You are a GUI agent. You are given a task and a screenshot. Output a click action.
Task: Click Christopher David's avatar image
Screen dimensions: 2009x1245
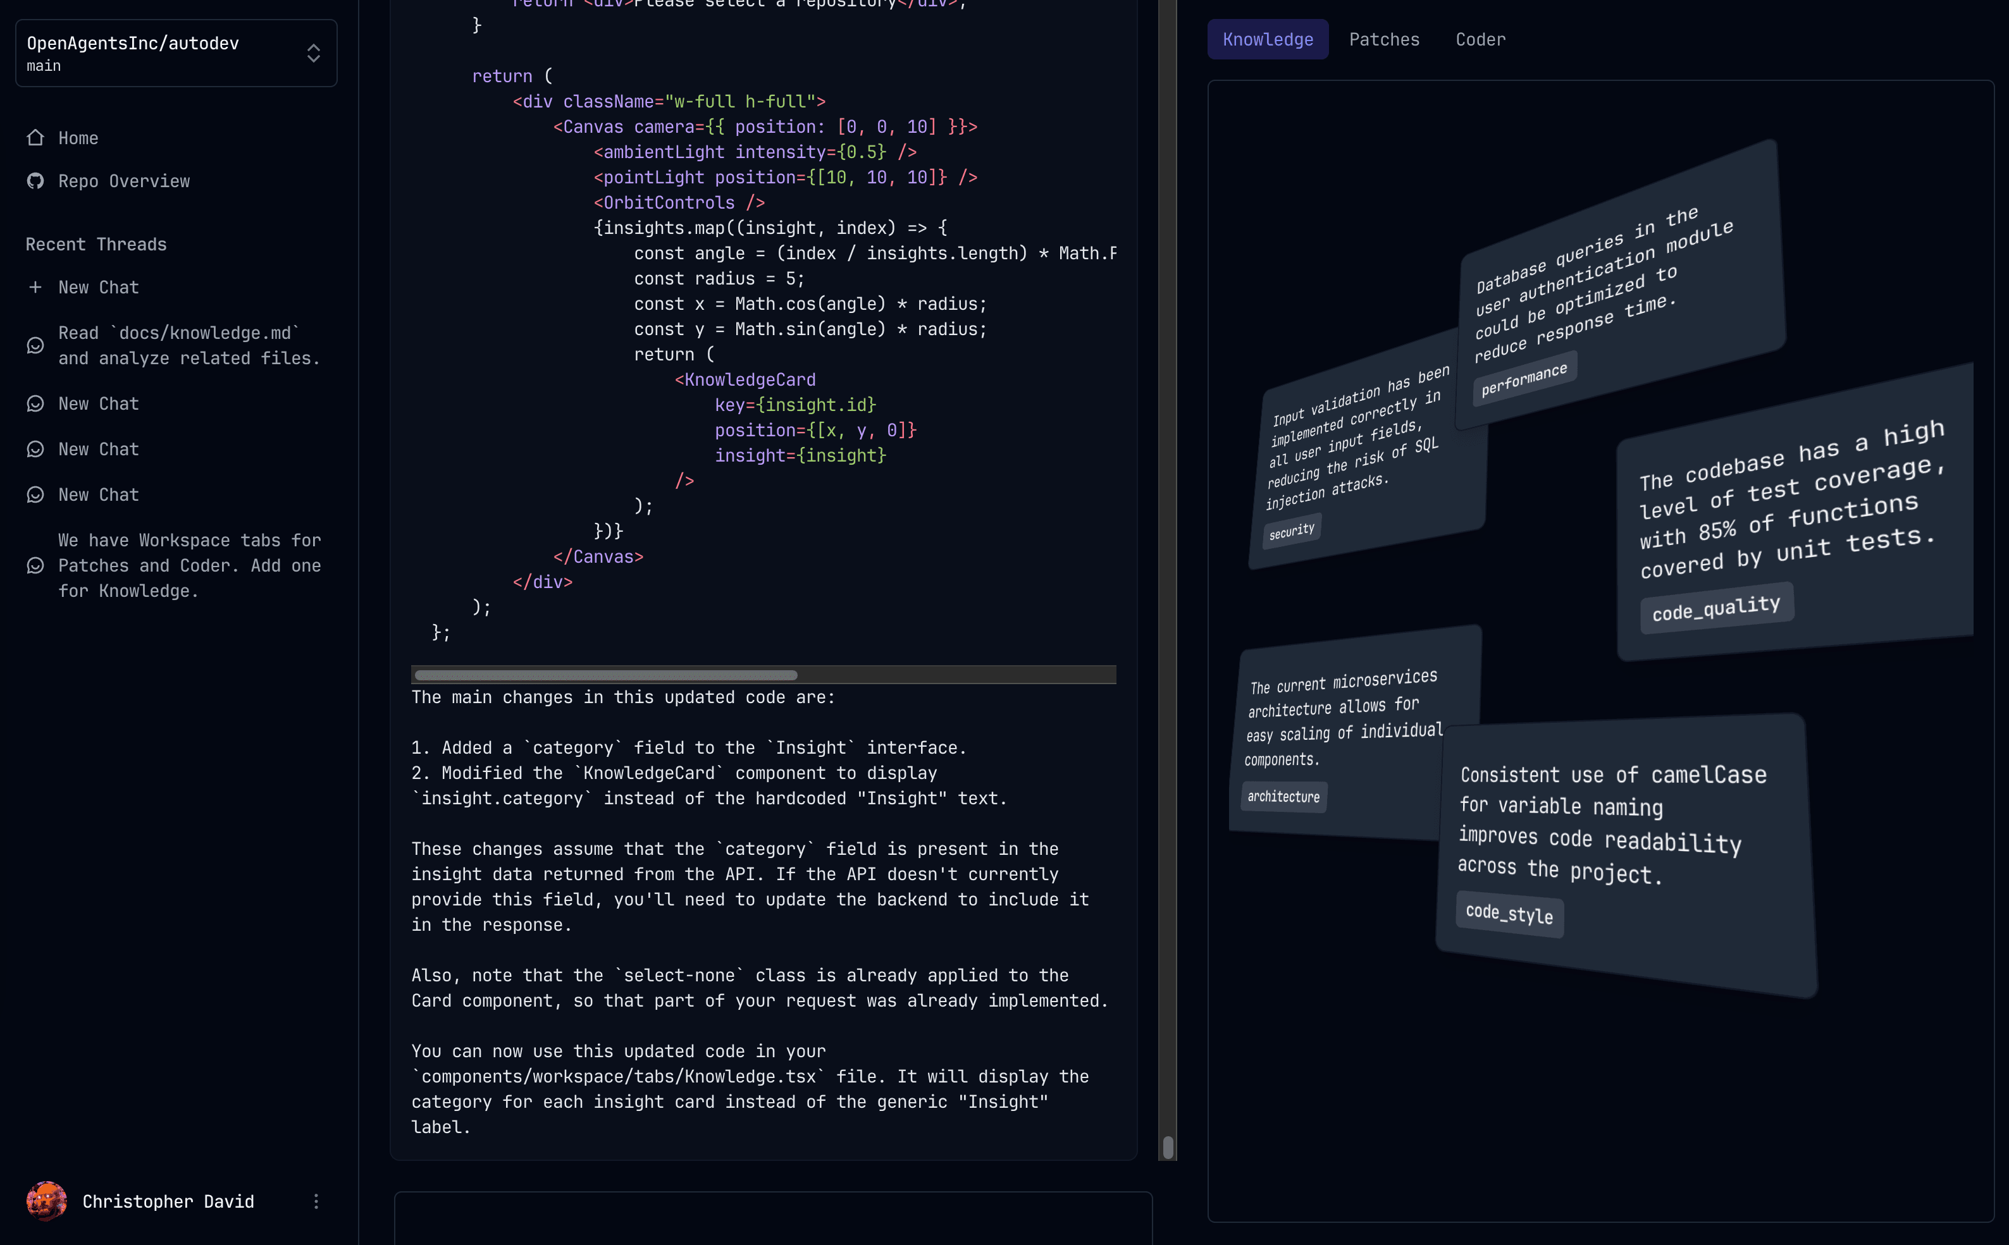[x=46, y=1201]
